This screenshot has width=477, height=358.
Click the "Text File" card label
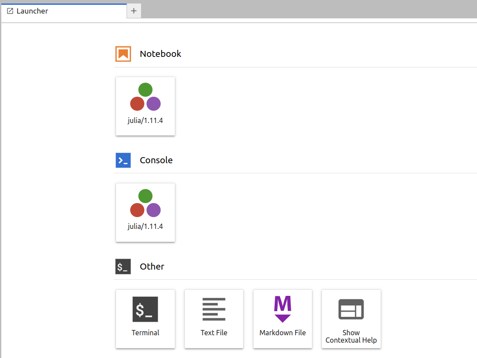pos(214,333)
